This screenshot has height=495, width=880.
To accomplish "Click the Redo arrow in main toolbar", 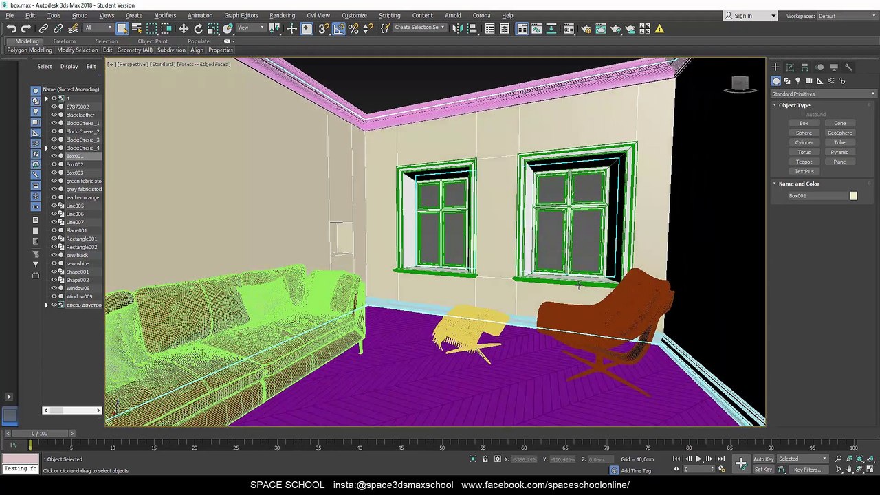I will click(26, 28).
